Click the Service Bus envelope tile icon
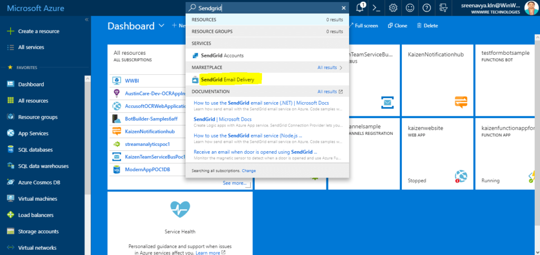Viewport: 540px width, 255px height. pos(388,103)
